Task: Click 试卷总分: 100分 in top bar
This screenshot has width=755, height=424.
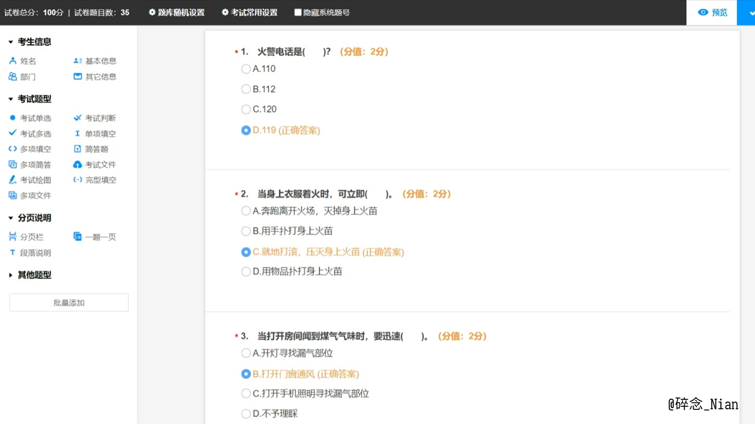Action: point(34,12)
